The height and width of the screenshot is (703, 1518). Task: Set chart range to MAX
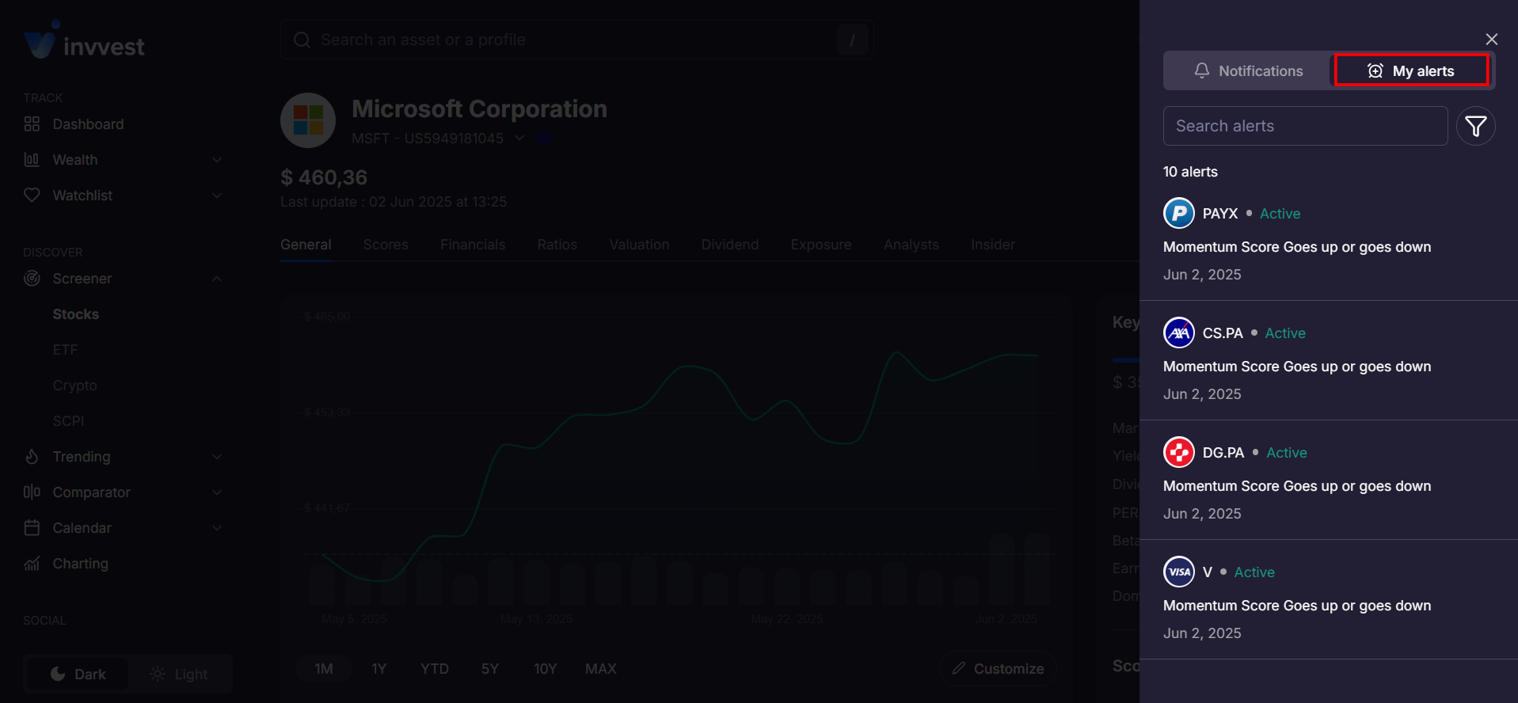point(601,669)
